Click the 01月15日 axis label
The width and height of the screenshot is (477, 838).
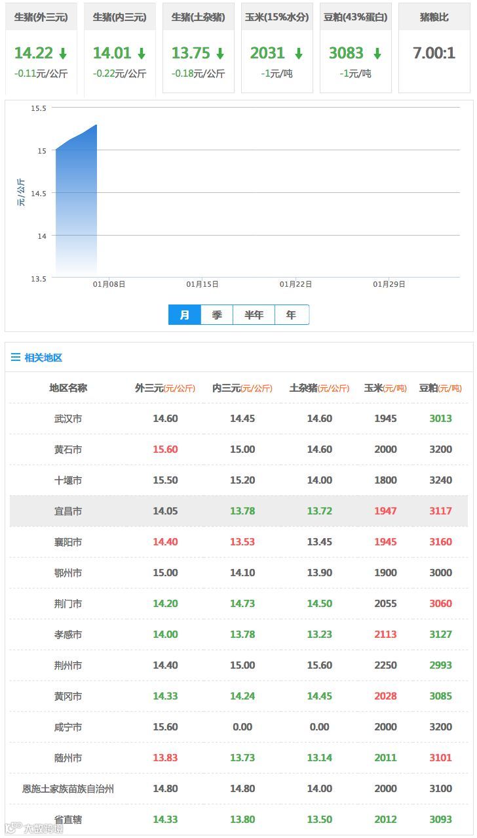(x=202, y=284)
